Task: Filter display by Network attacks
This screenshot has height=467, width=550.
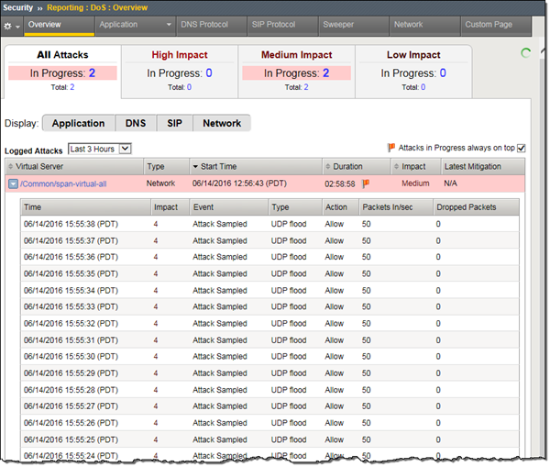Action: click(x=222, y=123)
